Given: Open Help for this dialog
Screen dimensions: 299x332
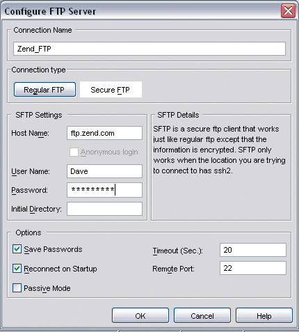Looking at the screenshot, I should pos(264,315).
